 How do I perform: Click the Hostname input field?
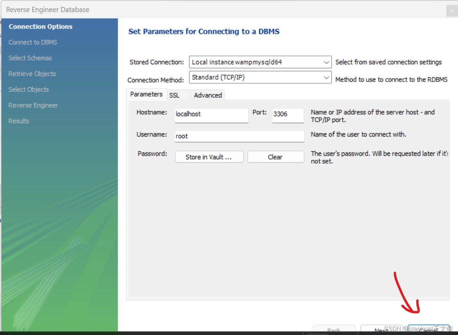(x=212, y=115)
